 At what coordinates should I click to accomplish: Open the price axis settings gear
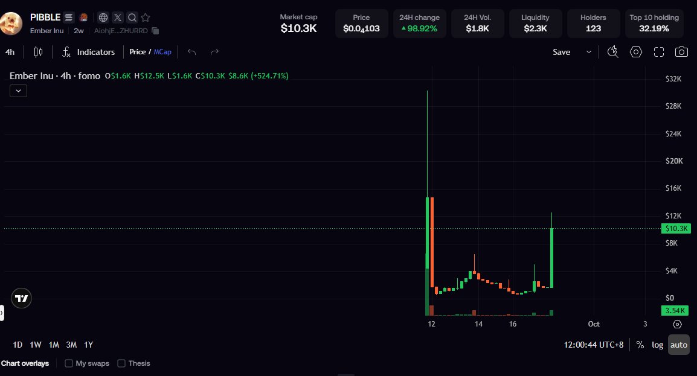tap(677, 324)
